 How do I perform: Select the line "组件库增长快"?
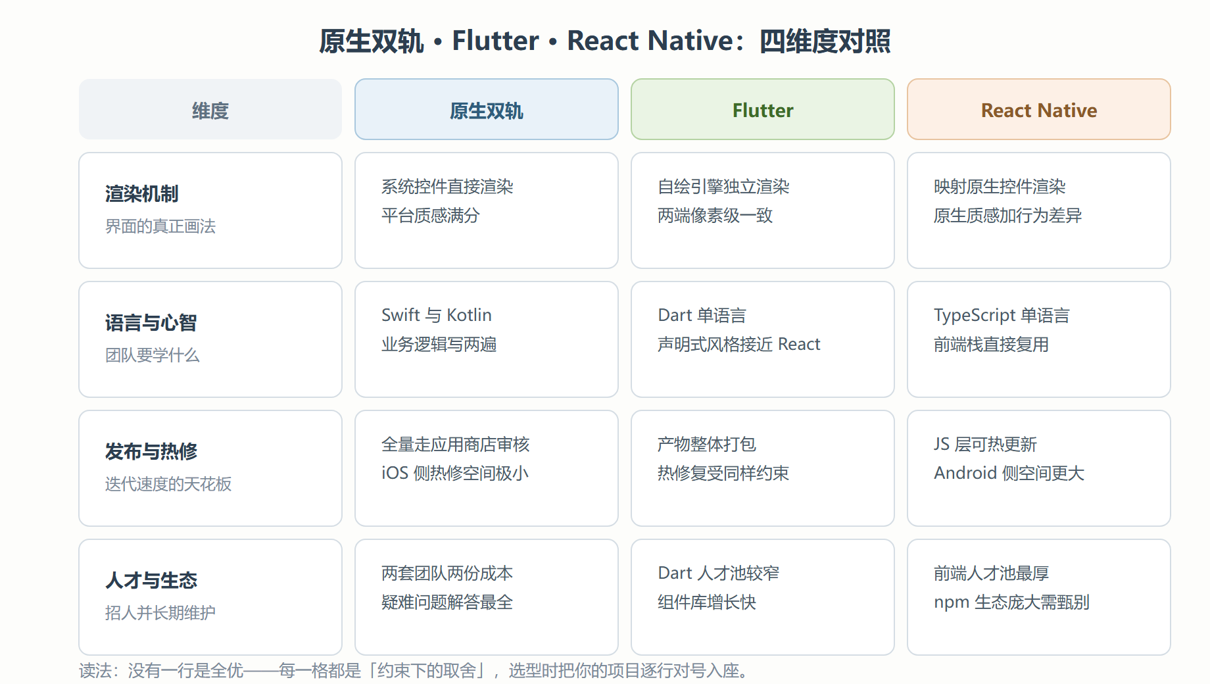click(707, 602)
